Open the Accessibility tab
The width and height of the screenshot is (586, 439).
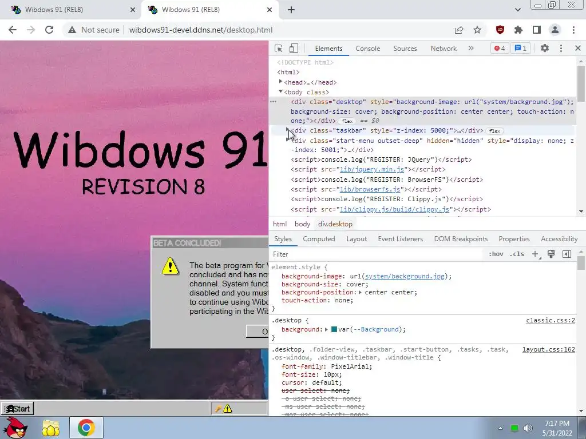click(559, 239)
